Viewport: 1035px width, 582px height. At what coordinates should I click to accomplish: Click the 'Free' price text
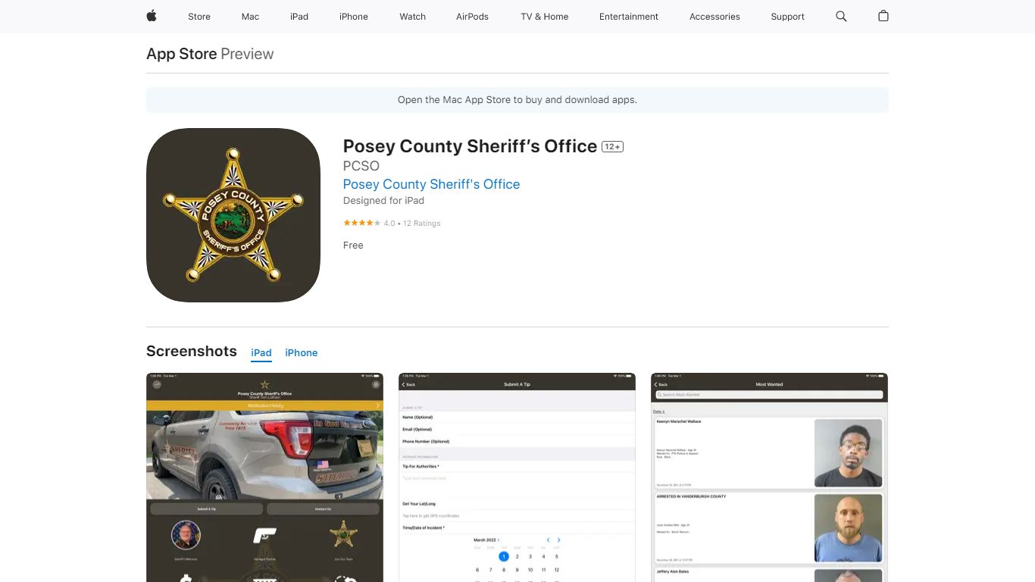(353, 246)
